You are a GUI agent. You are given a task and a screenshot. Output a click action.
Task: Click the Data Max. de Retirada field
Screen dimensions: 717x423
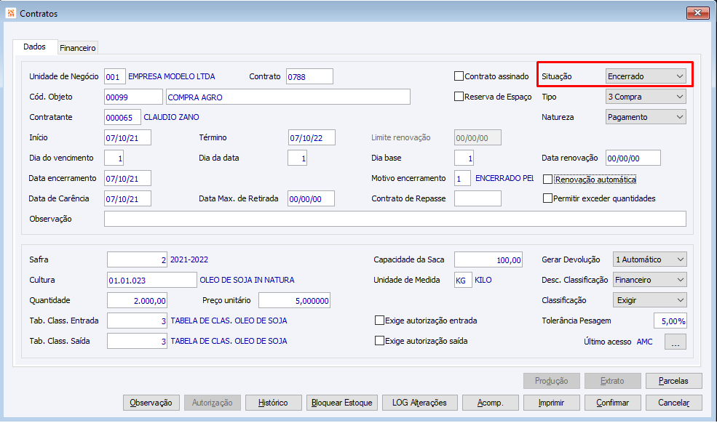coord(311,198)
